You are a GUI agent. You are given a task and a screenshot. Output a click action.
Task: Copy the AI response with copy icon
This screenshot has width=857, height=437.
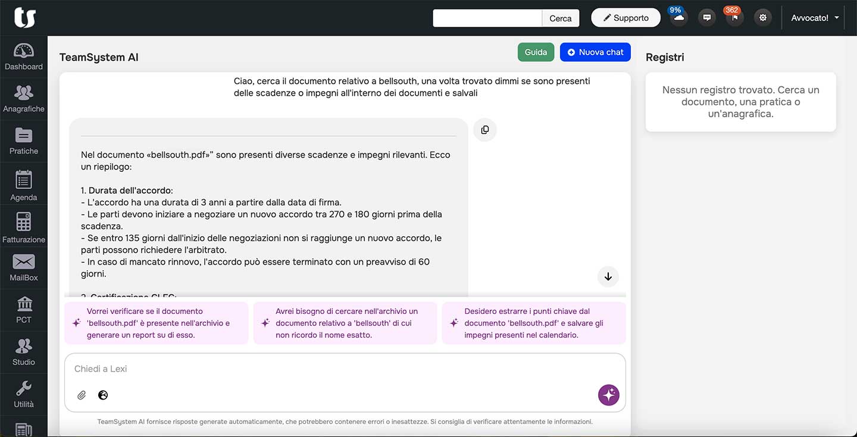(485, 130)
